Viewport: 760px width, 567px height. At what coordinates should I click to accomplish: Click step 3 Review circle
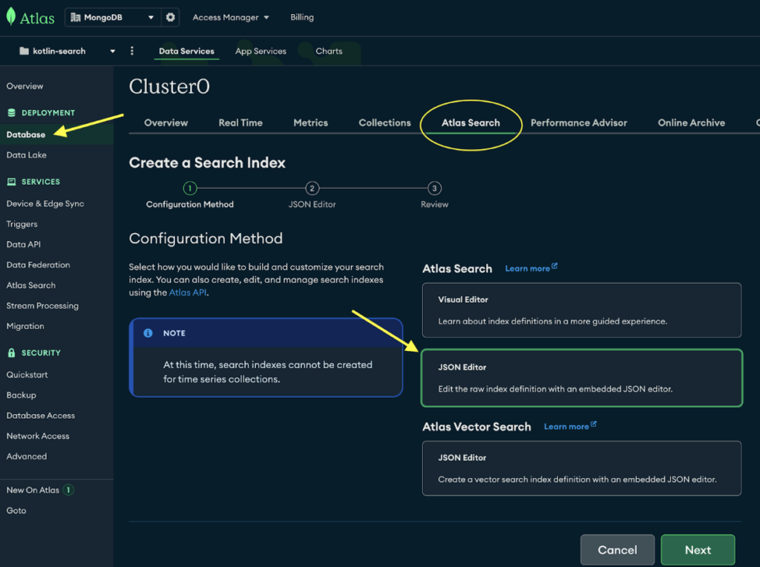pyautogui.click(x=435, y=189)
